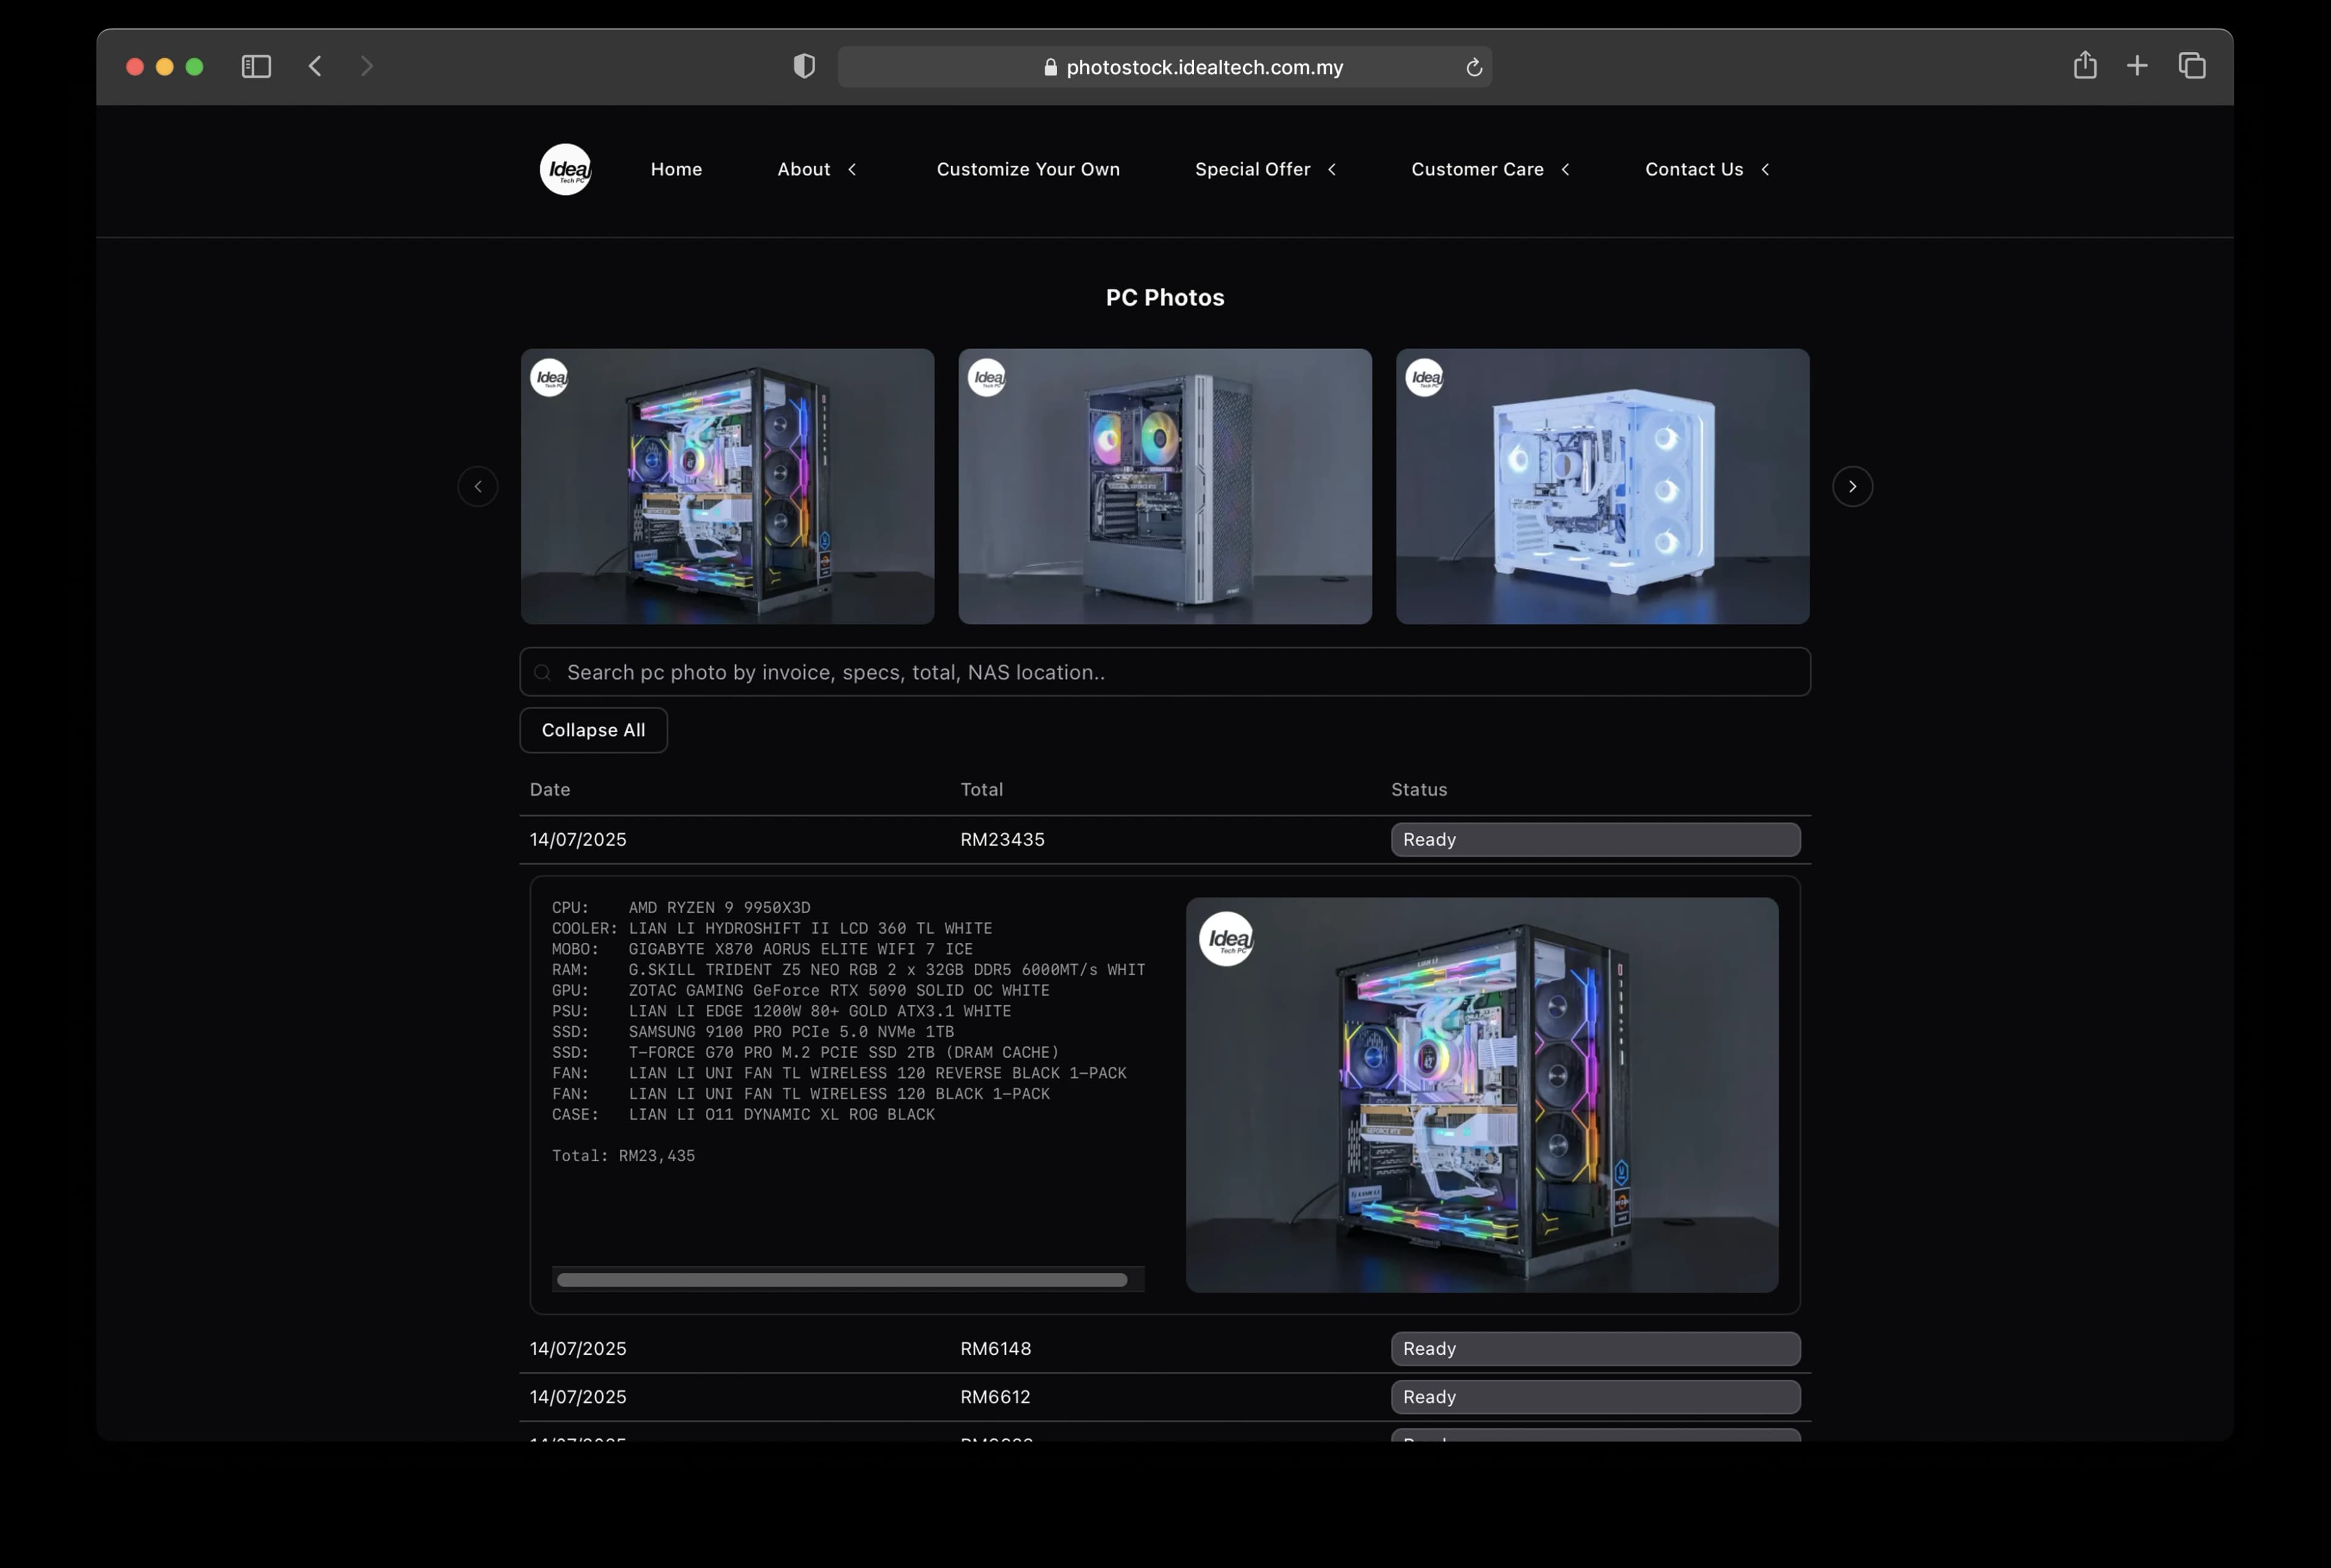Expand the About menu chevron
Screen dimensions: 2331x1568
pyautogui.click(x=852, y=170)
